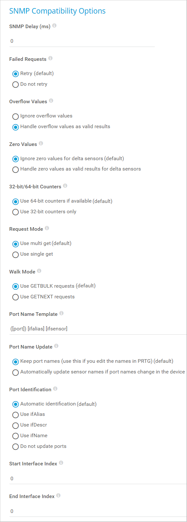Viewport: 187px width, 522px height.
Task: Show help for 32-bit/64-bit Counters
Action: 65,186
